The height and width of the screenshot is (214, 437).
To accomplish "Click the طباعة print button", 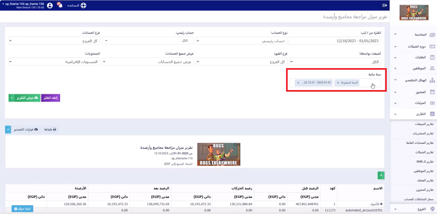I will coord(50,129).
